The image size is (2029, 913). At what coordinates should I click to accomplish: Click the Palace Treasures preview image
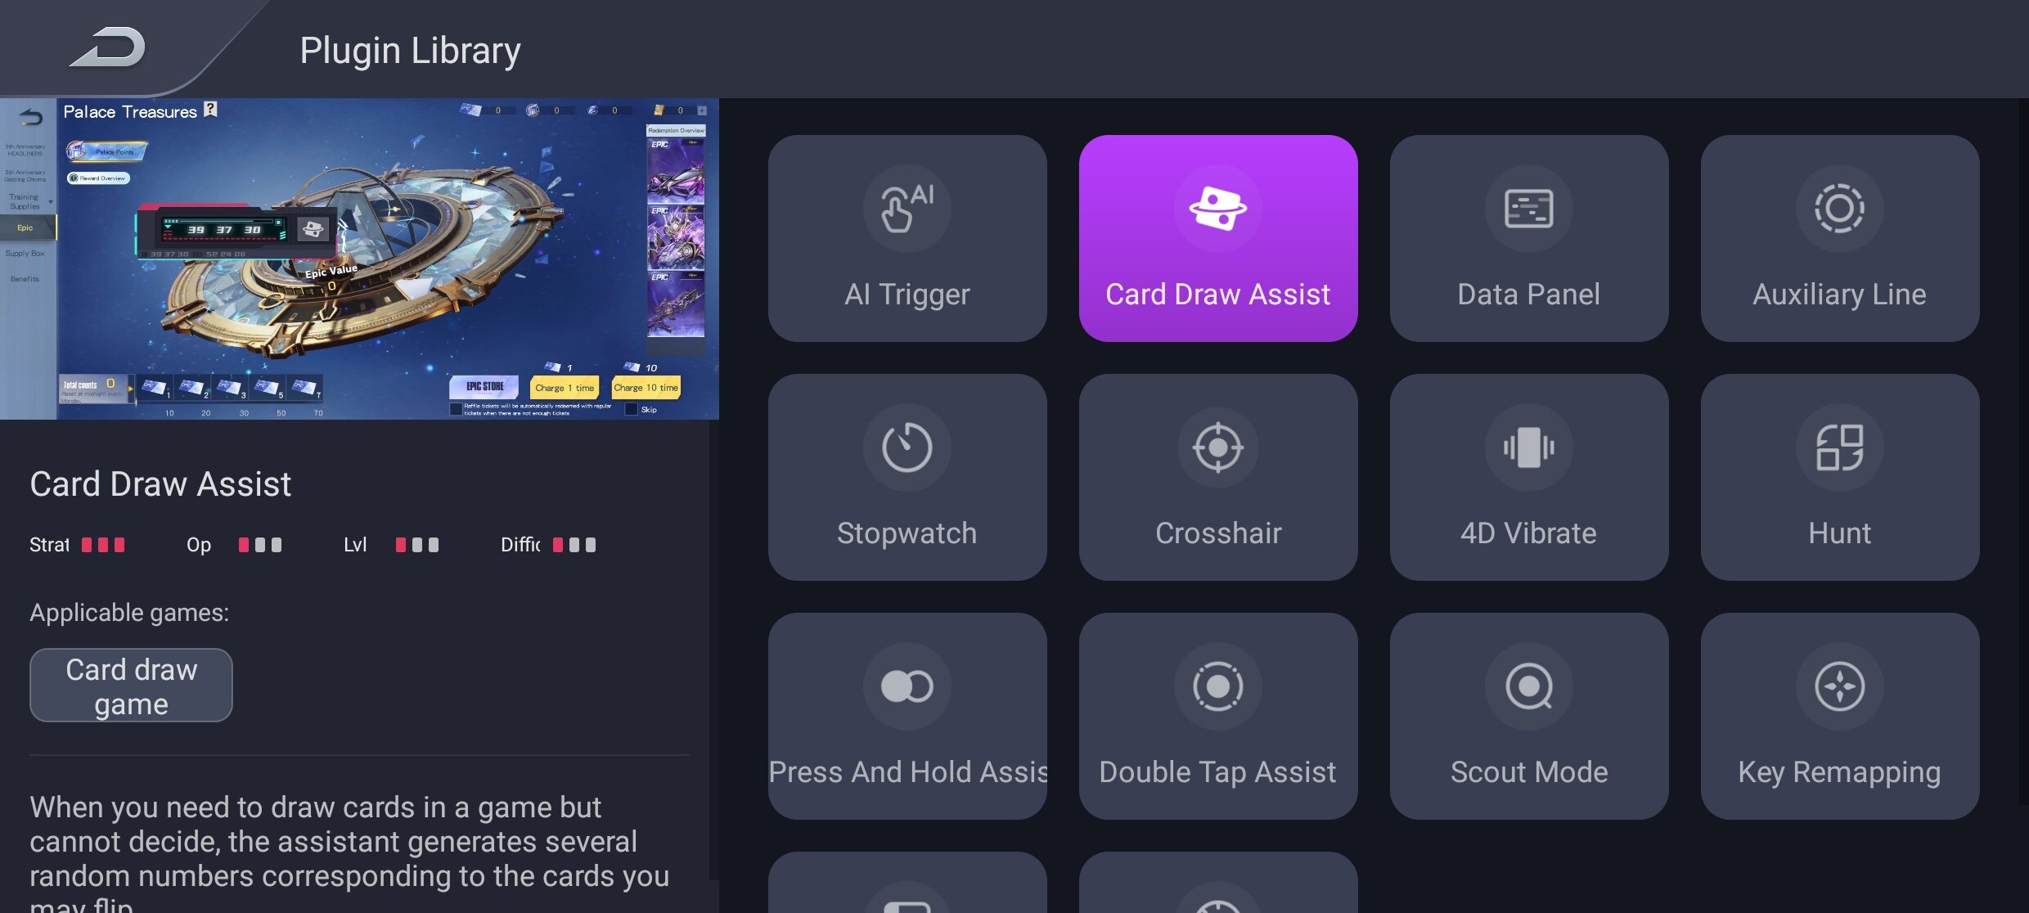click(359, 259)
